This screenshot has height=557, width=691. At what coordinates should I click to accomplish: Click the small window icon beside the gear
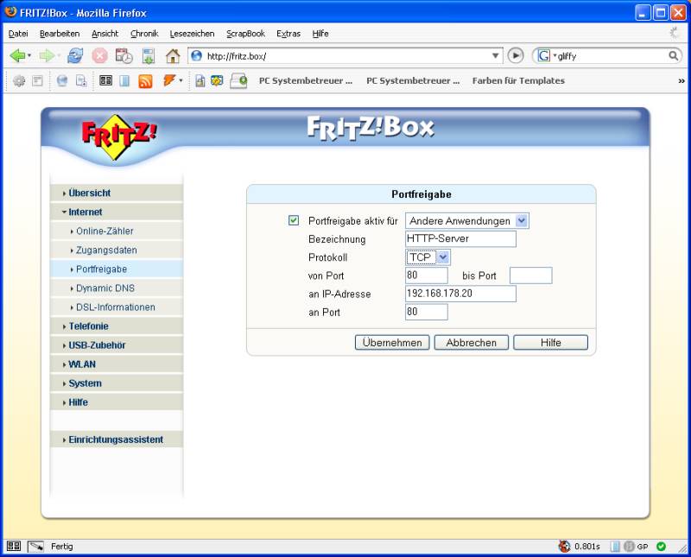[x=38, y=81]
